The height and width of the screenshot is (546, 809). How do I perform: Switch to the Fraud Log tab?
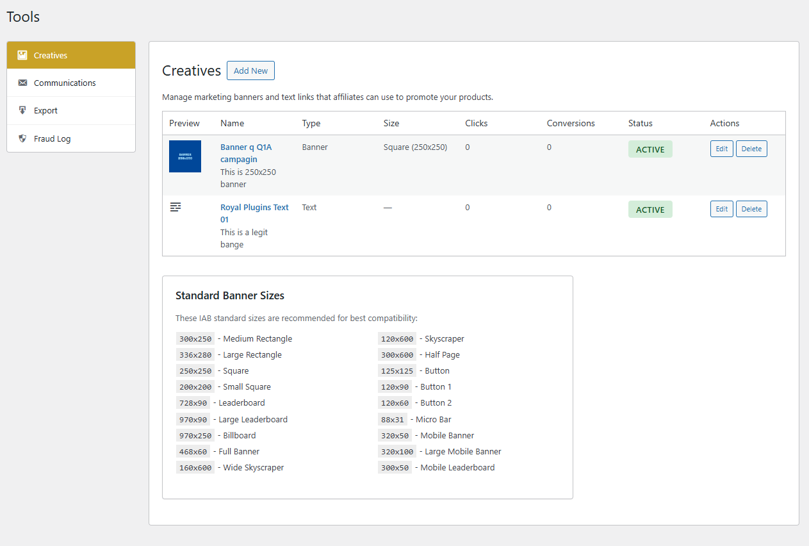[x=52, y=138]
